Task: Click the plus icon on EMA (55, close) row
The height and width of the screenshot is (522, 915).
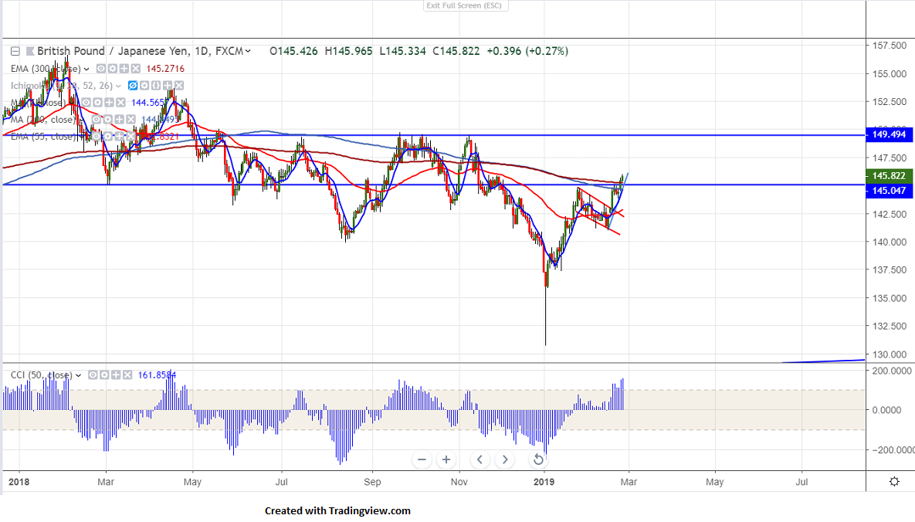Action: (120, 136)
